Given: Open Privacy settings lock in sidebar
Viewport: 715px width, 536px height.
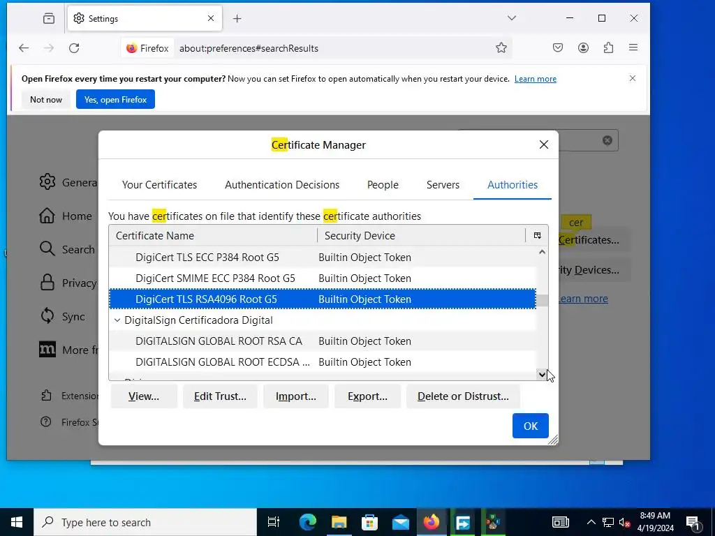Looking at the screenshot, I should pos(47,283).
